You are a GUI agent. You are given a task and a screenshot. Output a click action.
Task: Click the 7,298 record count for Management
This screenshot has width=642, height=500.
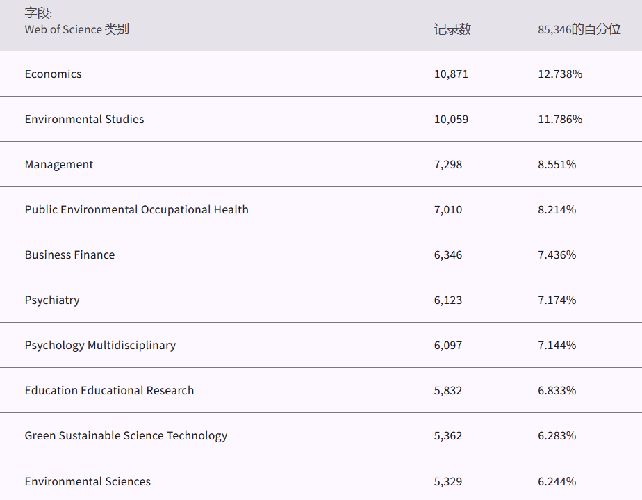448,164
